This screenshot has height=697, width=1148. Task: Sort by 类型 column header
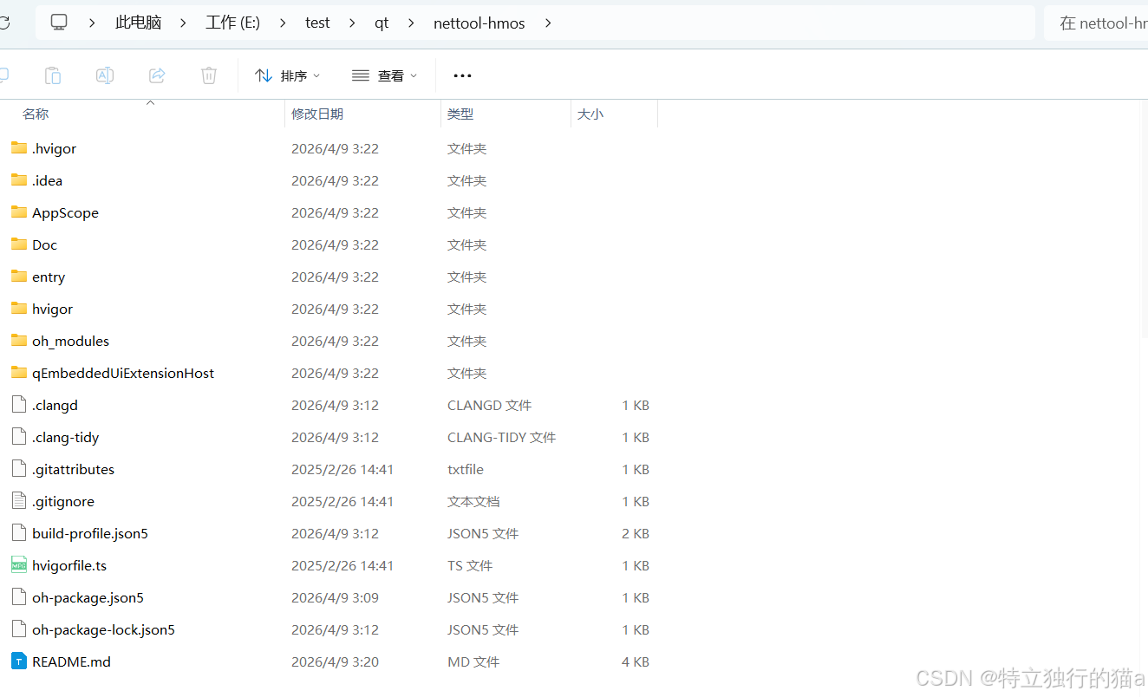point(460,114)
